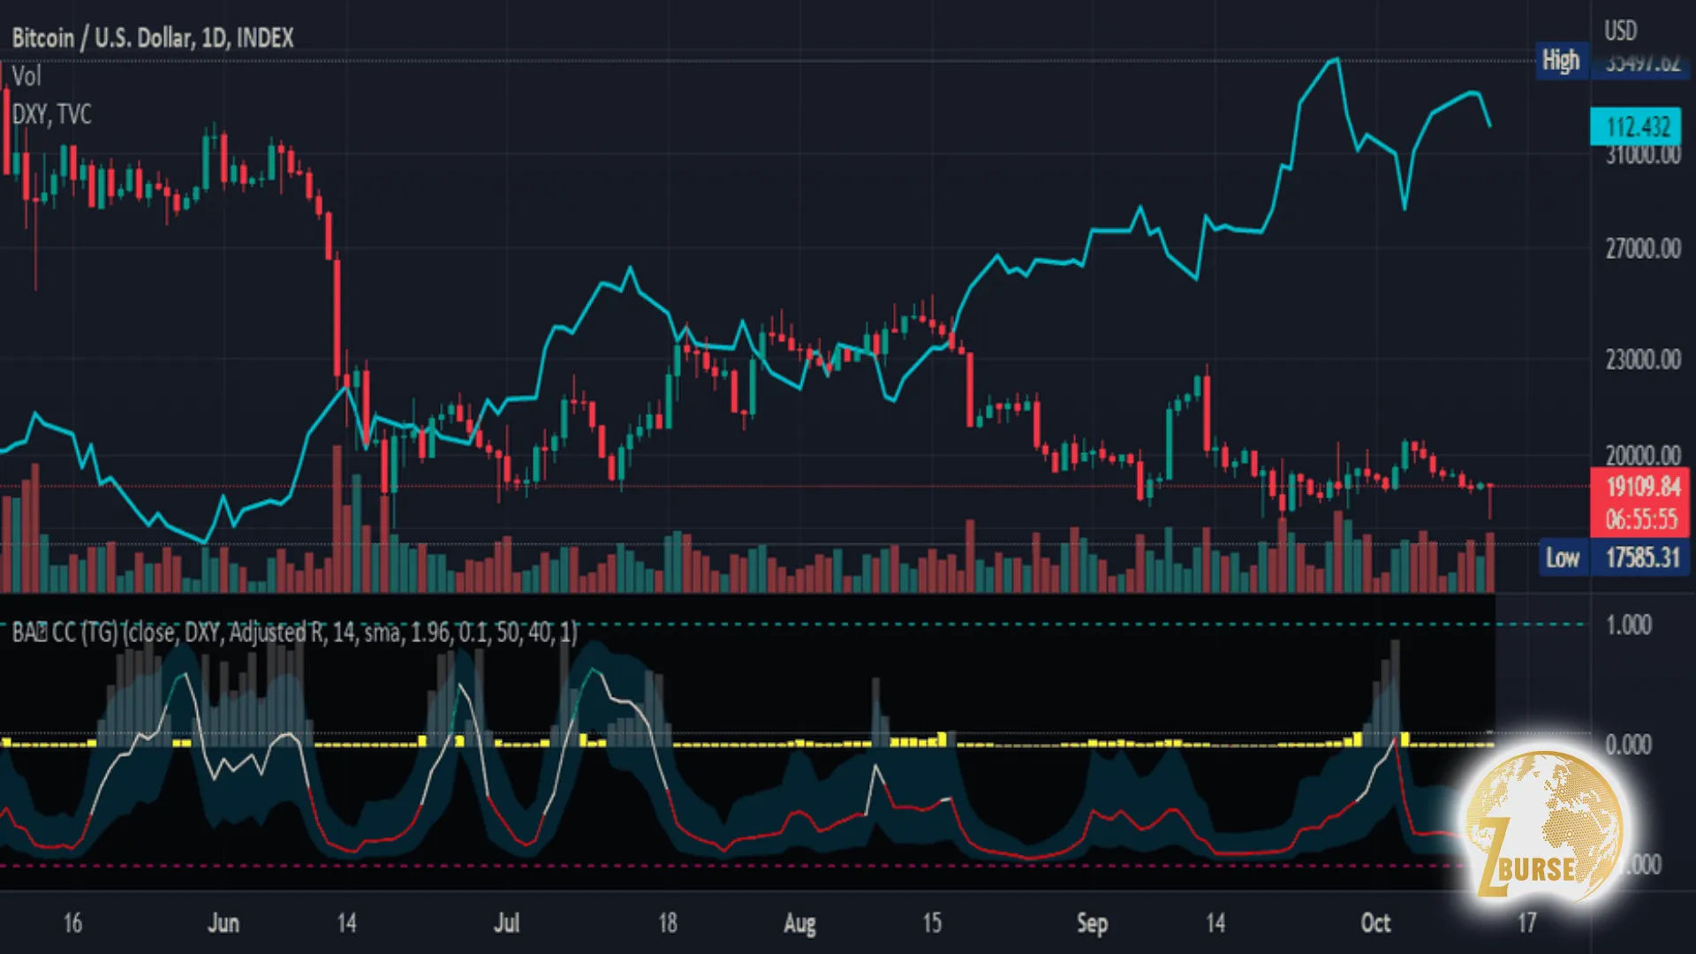1696x954 pixels.
Task: Click the 27000.00 price axis level
Action: click(1642, 249)
